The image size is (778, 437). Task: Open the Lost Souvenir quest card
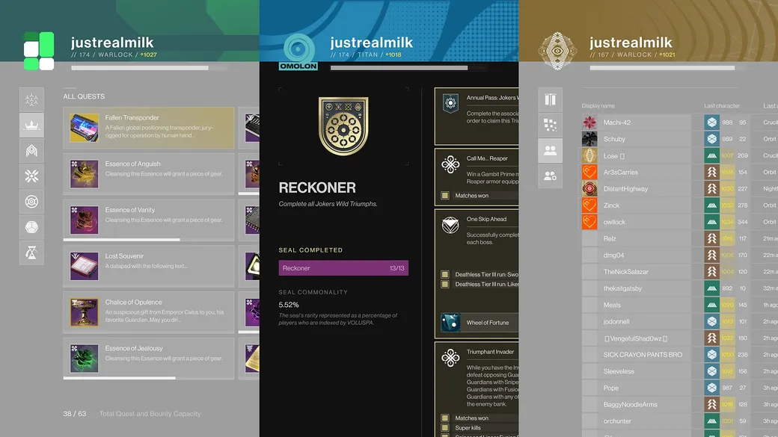click(x=148, y=266)
